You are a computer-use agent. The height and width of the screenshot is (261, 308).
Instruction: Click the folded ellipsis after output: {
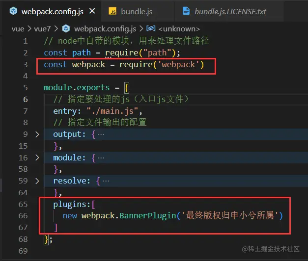coord(101,134)
